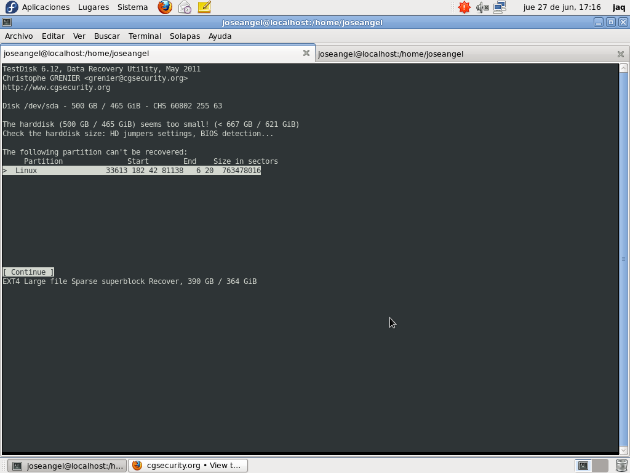
Task: Minimize the terminal window
Action: coord(598,23)
